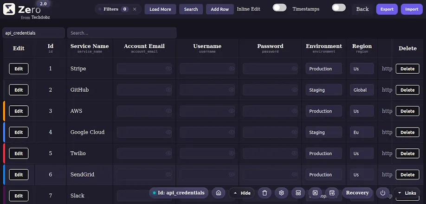Delete the GitHub row
Viewport: 426px width, 204px height.
pyautogui.click(x=407, y=90)
